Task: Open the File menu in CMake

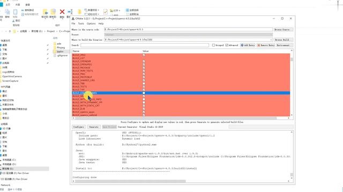Action: point(73,23)
